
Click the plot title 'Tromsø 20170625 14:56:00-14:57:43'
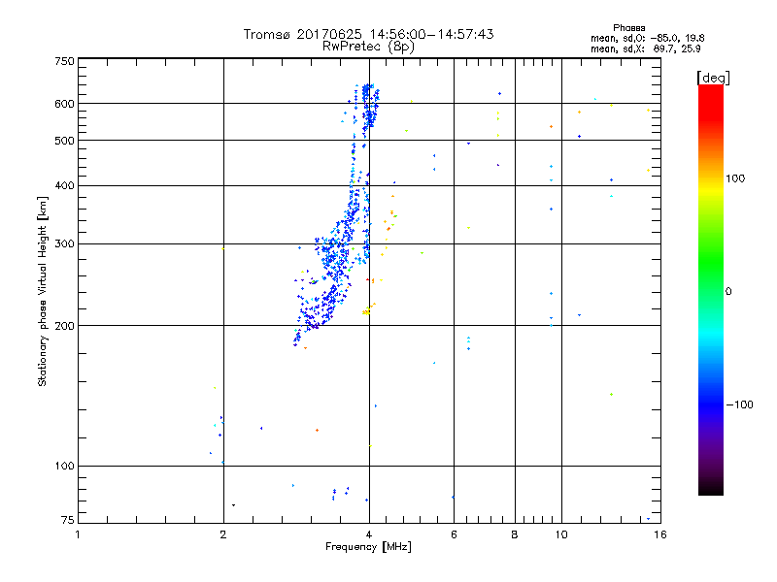click(368, 34)
